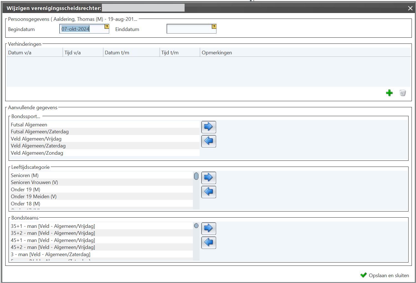
Task: Add selected Leeftijdscategorie with right arrow
Action: (209, 178)
